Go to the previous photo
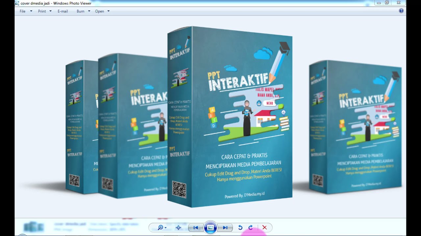The width and height of the screenshot is (421, 236). click(x=196, y=227)
